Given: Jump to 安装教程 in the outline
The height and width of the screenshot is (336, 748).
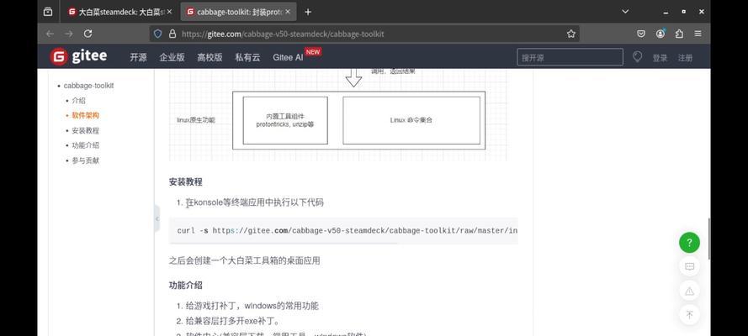Looking at the screenshot, I should (x=86, y=131).
